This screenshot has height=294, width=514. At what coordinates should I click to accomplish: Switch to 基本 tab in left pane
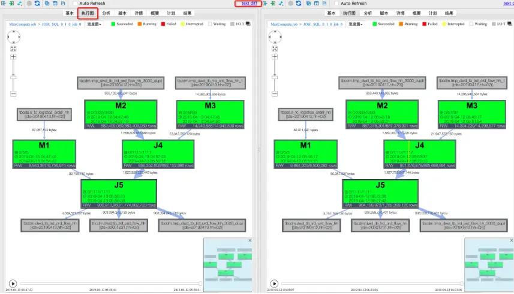[x=70, y=13]
